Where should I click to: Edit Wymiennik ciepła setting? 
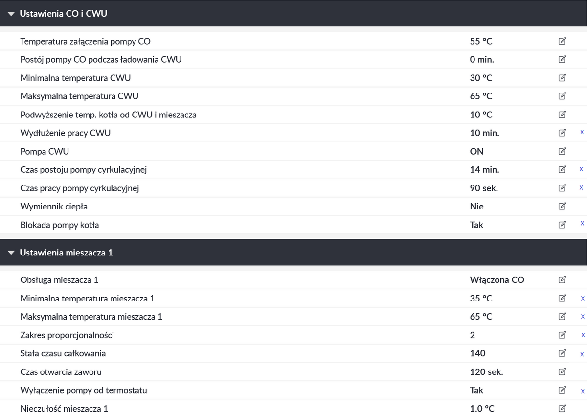coord(562,206)
